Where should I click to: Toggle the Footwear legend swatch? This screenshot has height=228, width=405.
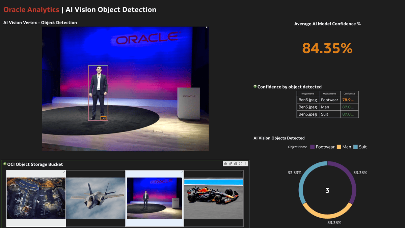[x=313, y=147]
